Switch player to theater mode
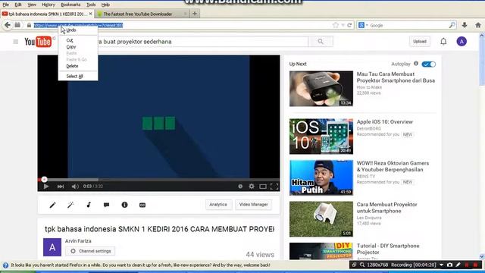The height and width of the screenshot is (273, 485). coord(263,187)
